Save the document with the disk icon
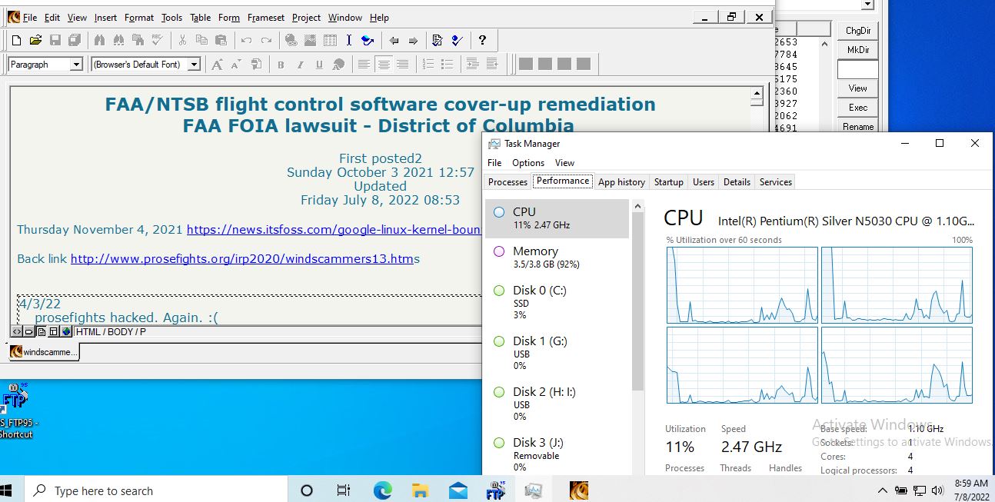 tap(55, 41)
